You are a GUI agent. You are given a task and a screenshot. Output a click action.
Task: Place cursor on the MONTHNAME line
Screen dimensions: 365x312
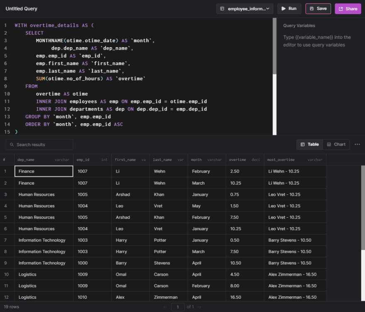click(x=95, y=41)
